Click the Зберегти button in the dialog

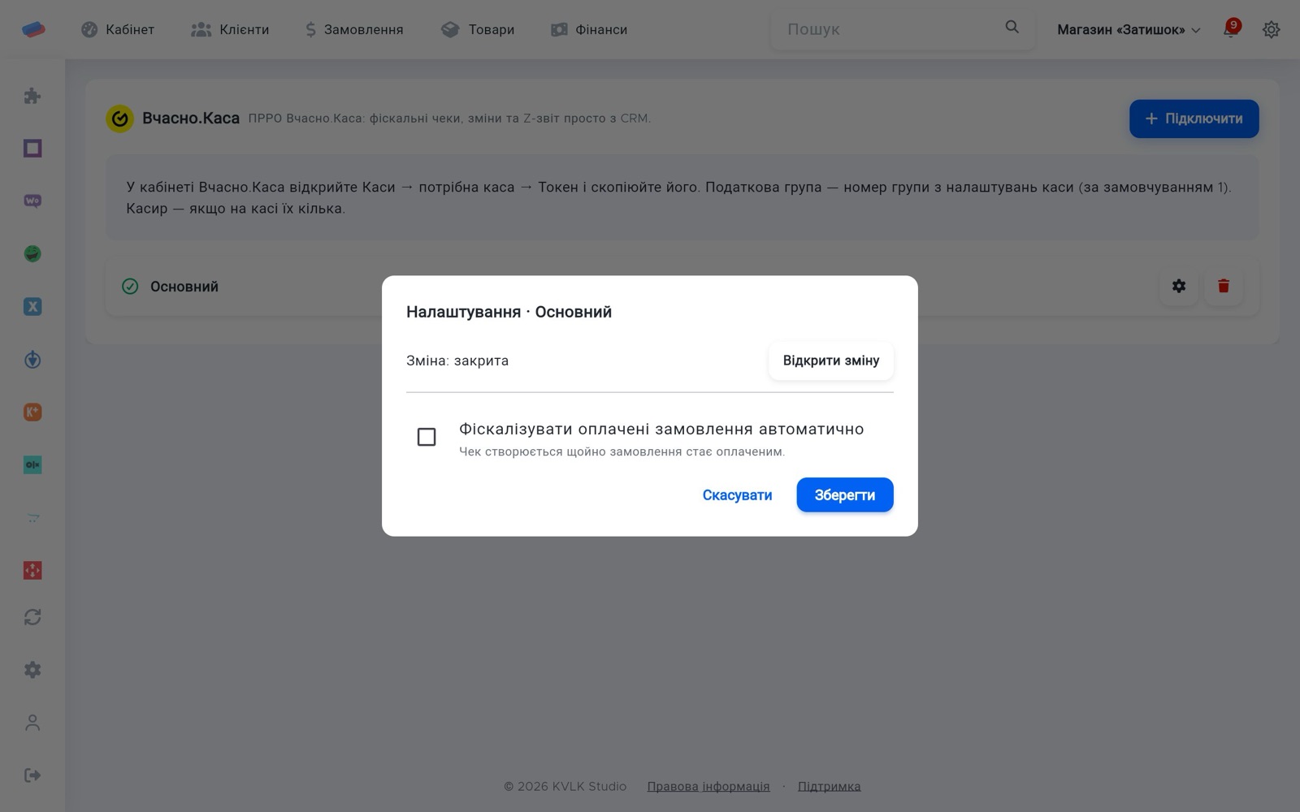tap(845, 495)
